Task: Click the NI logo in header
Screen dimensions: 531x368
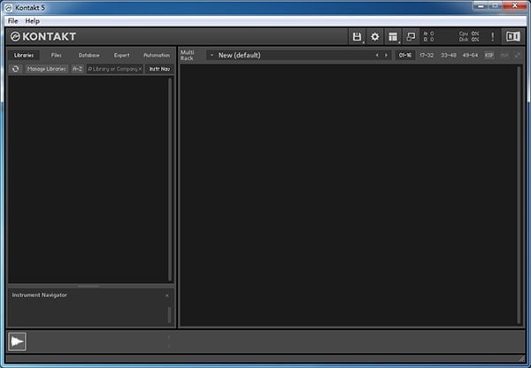Action: (512, 36)
